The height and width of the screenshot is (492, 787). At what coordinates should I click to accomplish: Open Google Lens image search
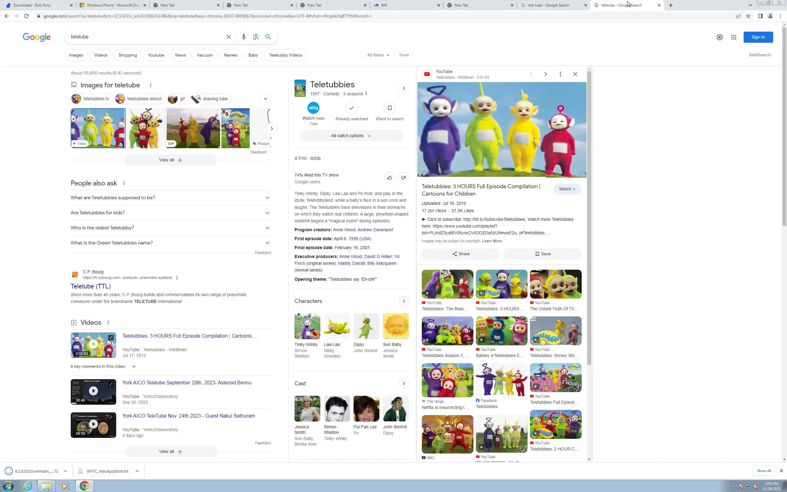pos(256,37)
